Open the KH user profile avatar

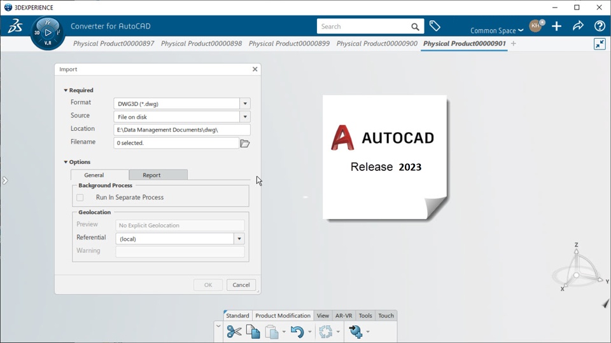536,25
